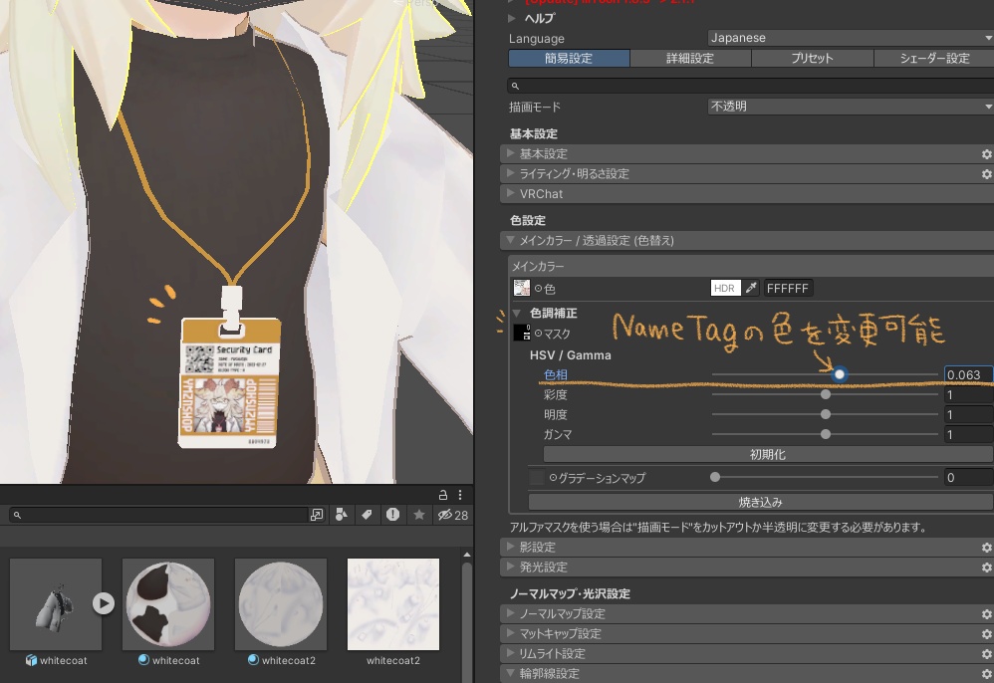
Task: Switch to the 簡易設定 tab
Action: pyautogui.click(x=569, y=59)
